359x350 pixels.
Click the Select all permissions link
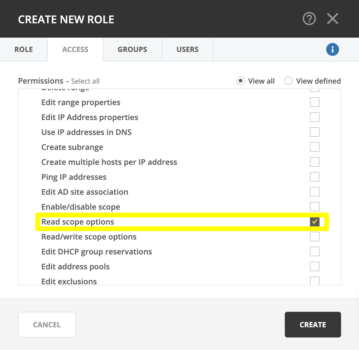click(x=85, y=81)
